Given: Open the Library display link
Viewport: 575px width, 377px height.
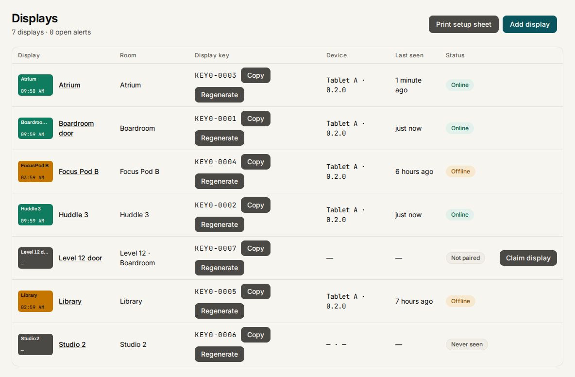Looking at the screenshot, I should pos(70,301).
